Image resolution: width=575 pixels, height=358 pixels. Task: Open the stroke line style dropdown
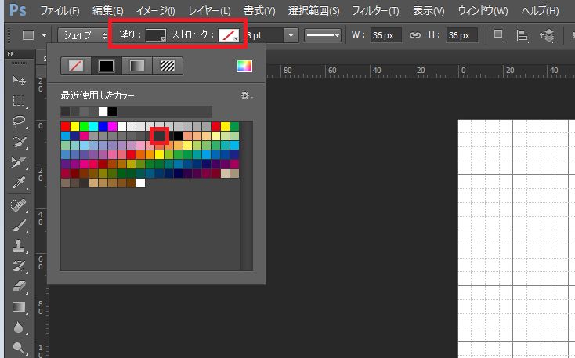tap(322, 35)
